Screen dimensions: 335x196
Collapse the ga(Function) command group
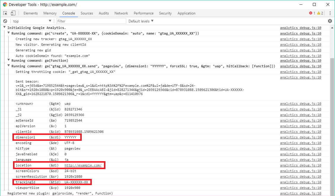(9, 60)
